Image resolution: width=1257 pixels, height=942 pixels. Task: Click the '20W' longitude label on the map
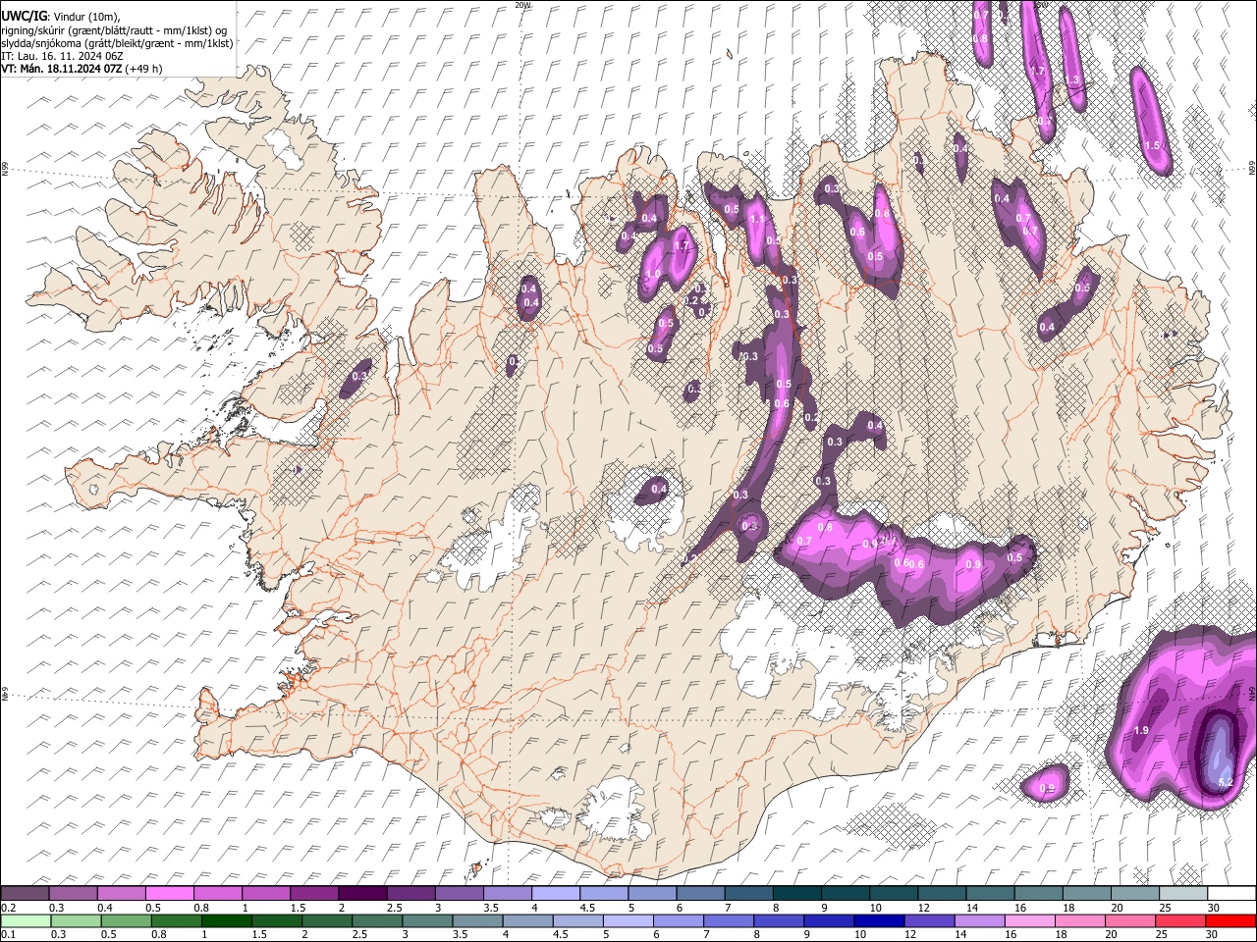[522, 5]
